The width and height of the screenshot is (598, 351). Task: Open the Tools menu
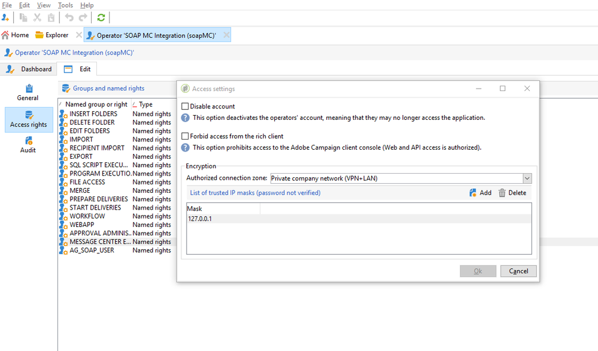pos(65,5)
